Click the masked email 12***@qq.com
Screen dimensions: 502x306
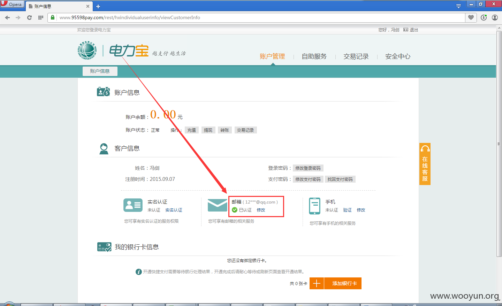click(x=260, y=202)
